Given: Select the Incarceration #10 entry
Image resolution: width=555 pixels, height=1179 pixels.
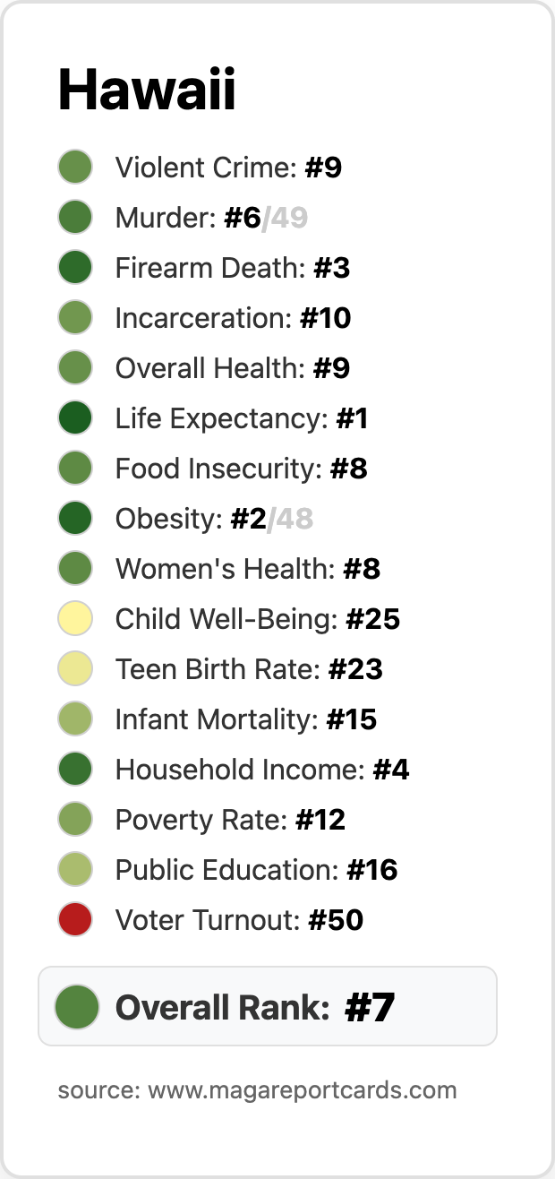Looking at the screenshot, I should (x=233, y=318).
